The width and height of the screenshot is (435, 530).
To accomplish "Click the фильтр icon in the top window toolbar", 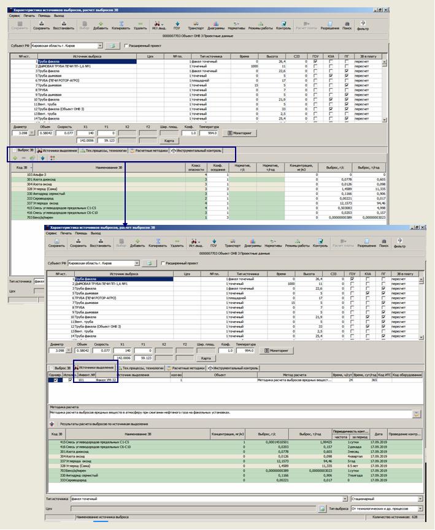I will 363,26.
